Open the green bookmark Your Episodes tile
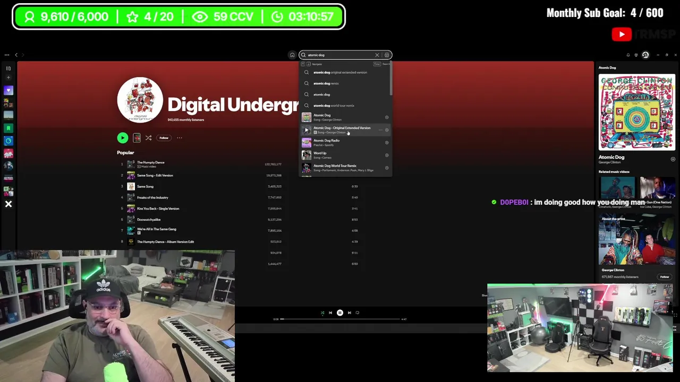The width and height of the screenshot is (680, 382). pyautogui.click(x=8, y=128)
